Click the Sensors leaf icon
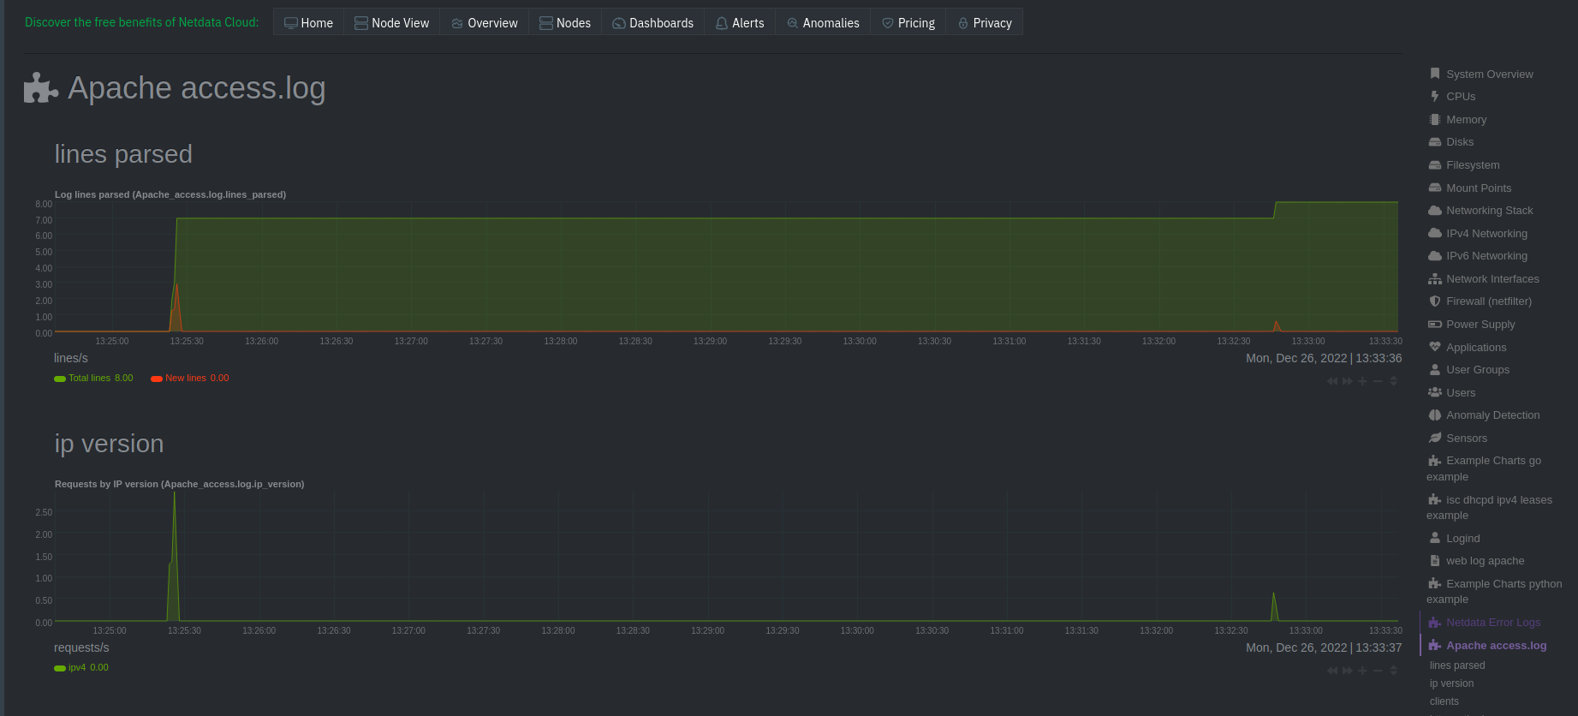1578x716 pixels. pyautogui.click(x=1435, y=439)
